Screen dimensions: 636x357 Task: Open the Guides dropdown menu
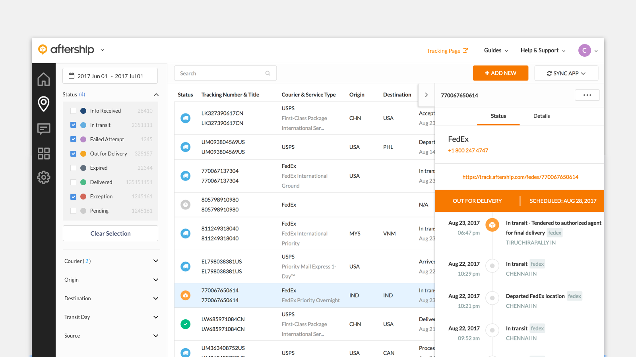coord(496,50)
